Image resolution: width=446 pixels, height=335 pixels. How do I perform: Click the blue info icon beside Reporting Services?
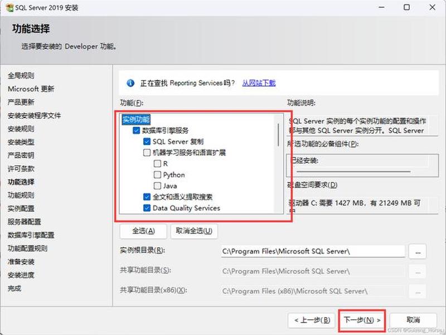[x=130, y=83]
